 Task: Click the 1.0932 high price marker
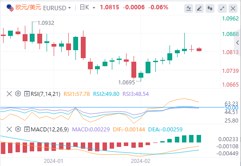46,23
